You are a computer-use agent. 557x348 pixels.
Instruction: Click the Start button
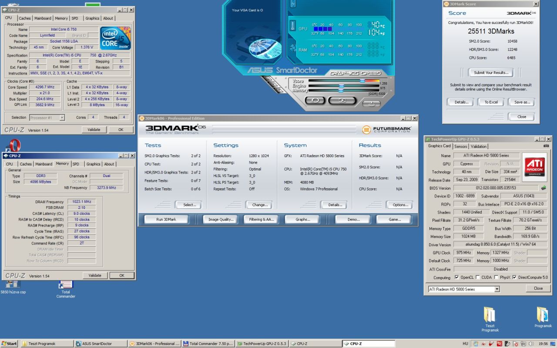(9, 344)
